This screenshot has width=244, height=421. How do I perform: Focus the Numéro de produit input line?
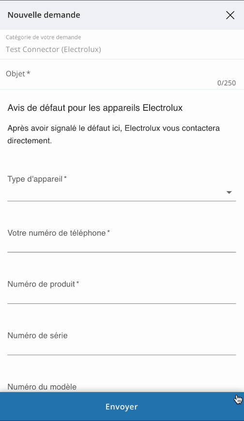(x=122, y=296)
